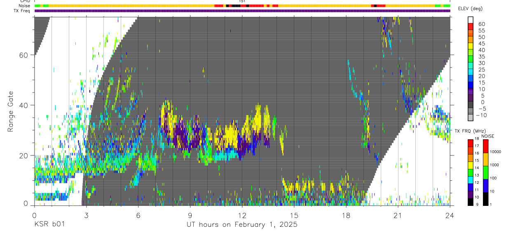Screen dimensions: 506x233
Task: Click the 12 hour tick label on the time axis
Action: pos(242,215)
